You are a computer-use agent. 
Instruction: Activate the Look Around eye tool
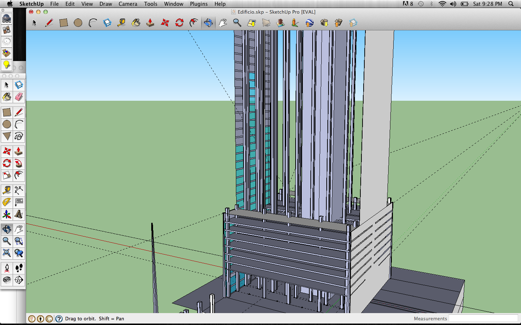click(7, 280)
